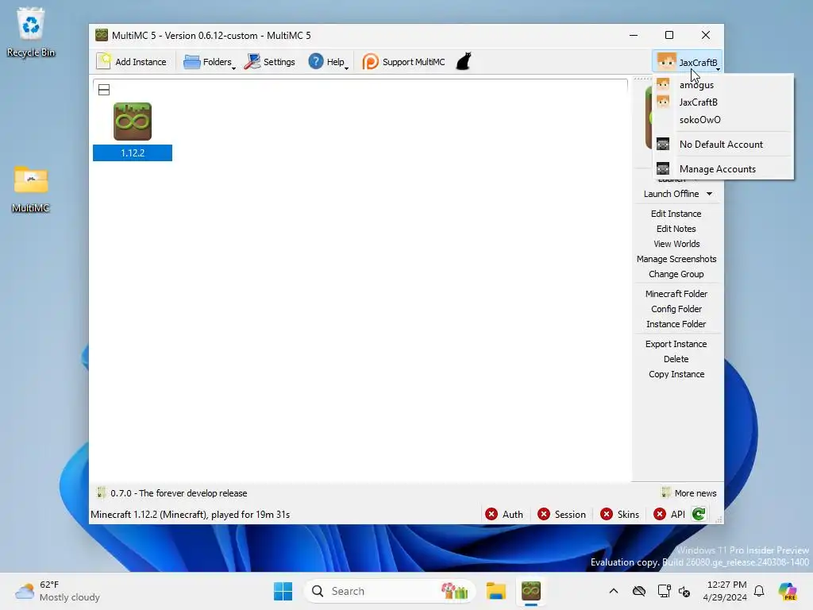
Task: Click the MultiMC taskbar icon
Action: [x=531, y=591]
